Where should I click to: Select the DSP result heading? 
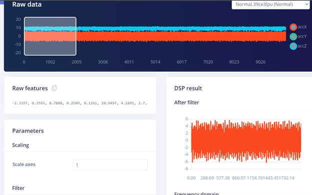click(188, 88)
